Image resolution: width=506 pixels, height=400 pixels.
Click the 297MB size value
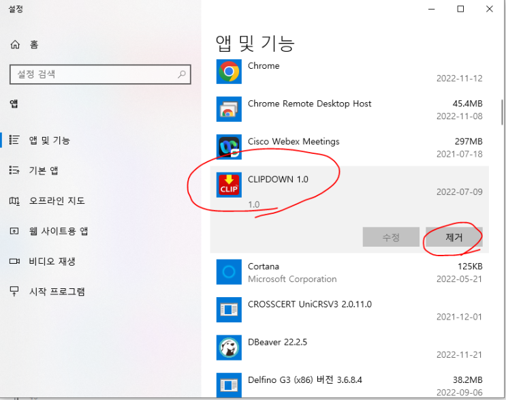pos(469,142)
